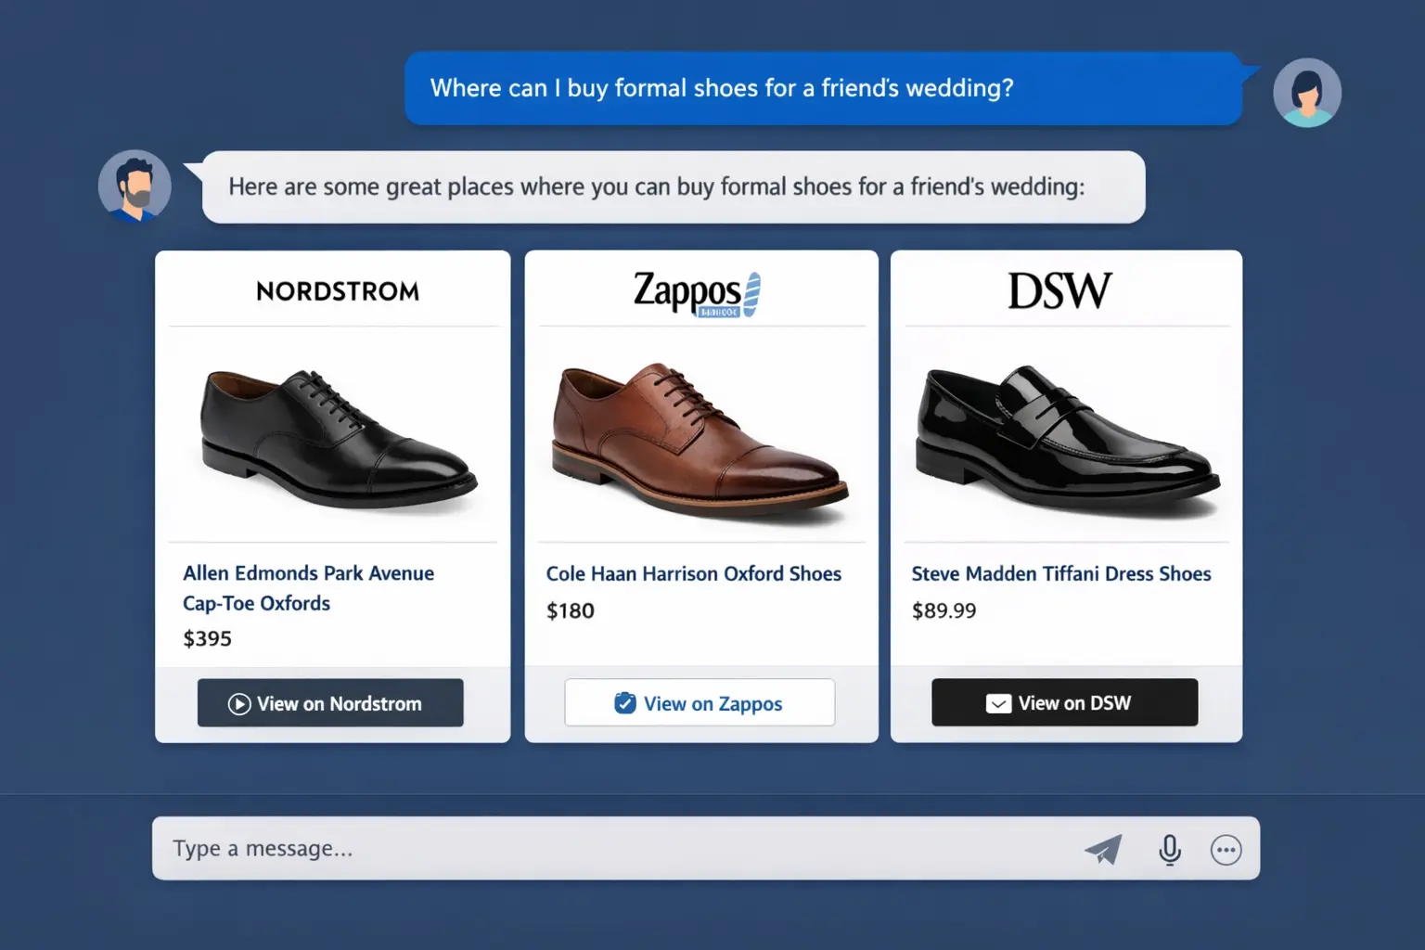Click the Nordstrom store logo
The height and width of the screenshot is (950, 1425).
(335, 291)
